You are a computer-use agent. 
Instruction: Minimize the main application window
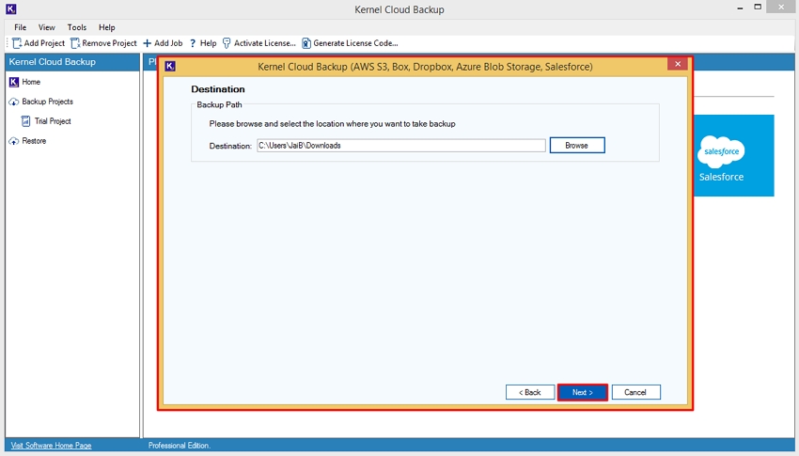[740, 8]
